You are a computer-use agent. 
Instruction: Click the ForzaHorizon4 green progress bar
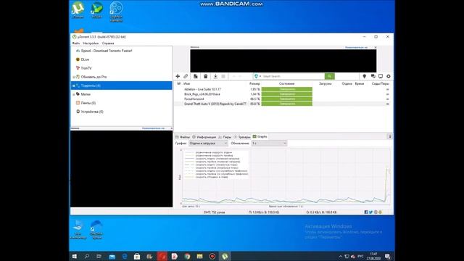point(287,99)
